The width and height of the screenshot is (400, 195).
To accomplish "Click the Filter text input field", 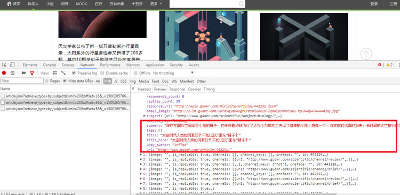I will click(x=22, y=81).
